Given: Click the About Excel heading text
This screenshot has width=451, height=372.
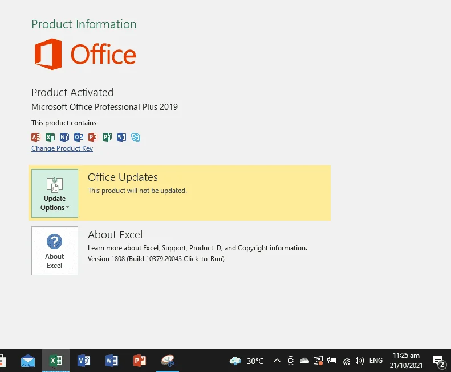Looking at the screenshot, I should [115, 235].
